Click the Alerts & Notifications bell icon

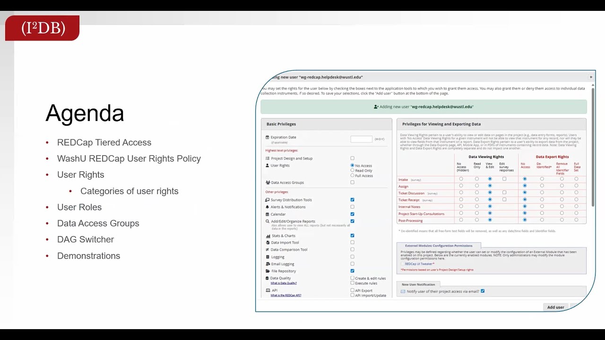click(268, 207)
